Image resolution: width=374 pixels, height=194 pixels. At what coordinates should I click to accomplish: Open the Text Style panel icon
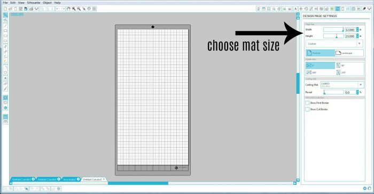click(295, 9)
